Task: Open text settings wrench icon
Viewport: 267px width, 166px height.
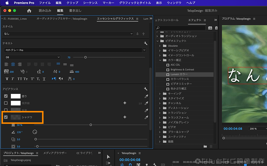Action: coord(146,43)
